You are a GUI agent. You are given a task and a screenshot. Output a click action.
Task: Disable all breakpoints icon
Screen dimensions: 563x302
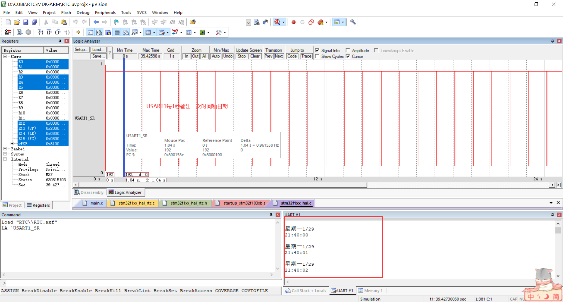click(311, 22)
